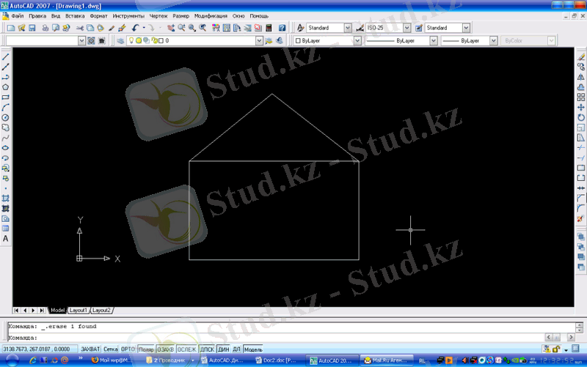The width and height of the screenshot is (587, 367).
Task: Click the Save icon in toolbar
Action: click(32, 28)
